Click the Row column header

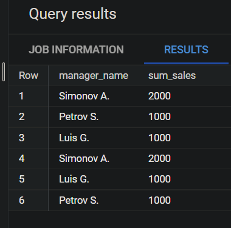(x=29, y=76)
